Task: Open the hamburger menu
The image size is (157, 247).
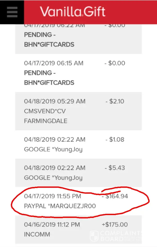Action: [12, 12]
